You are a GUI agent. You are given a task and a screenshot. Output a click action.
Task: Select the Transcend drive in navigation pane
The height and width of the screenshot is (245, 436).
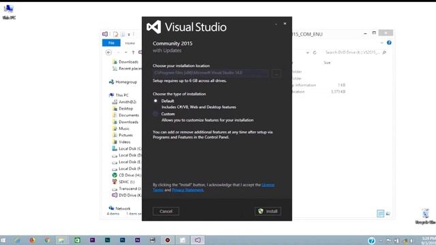[127, 189]
